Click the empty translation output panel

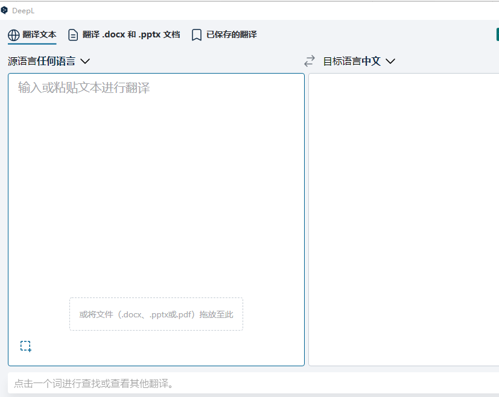coord(403,217)
